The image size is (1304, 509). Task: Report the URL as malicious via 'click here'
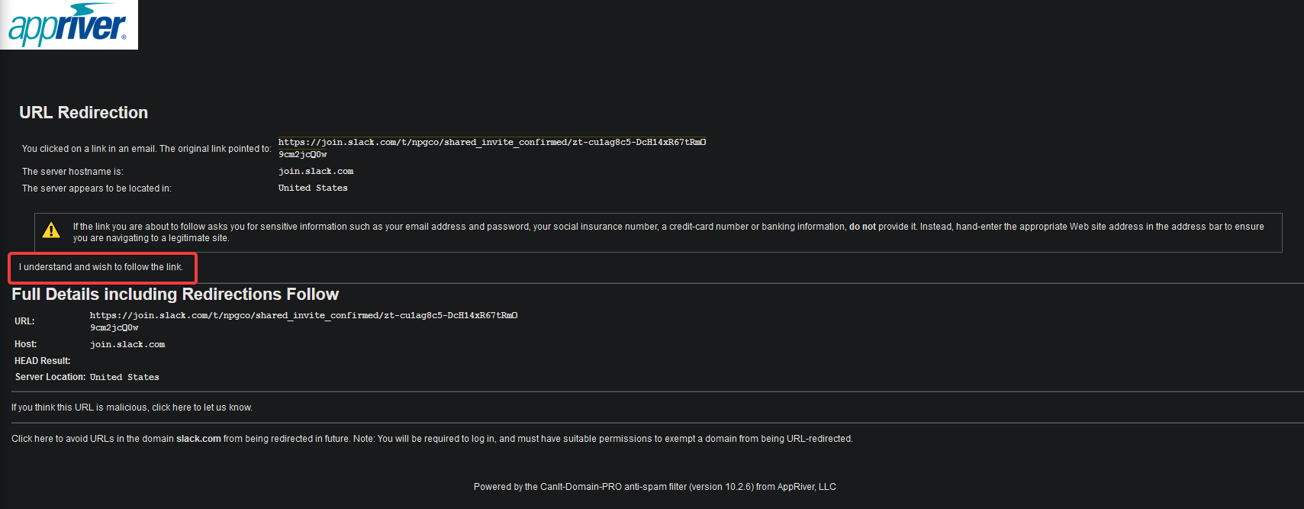coord(172,408)
